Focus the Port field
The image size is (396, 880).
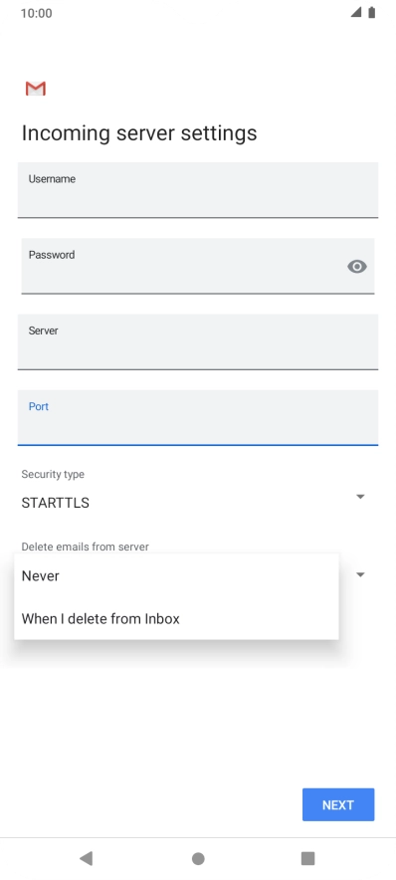click(197, 417)
